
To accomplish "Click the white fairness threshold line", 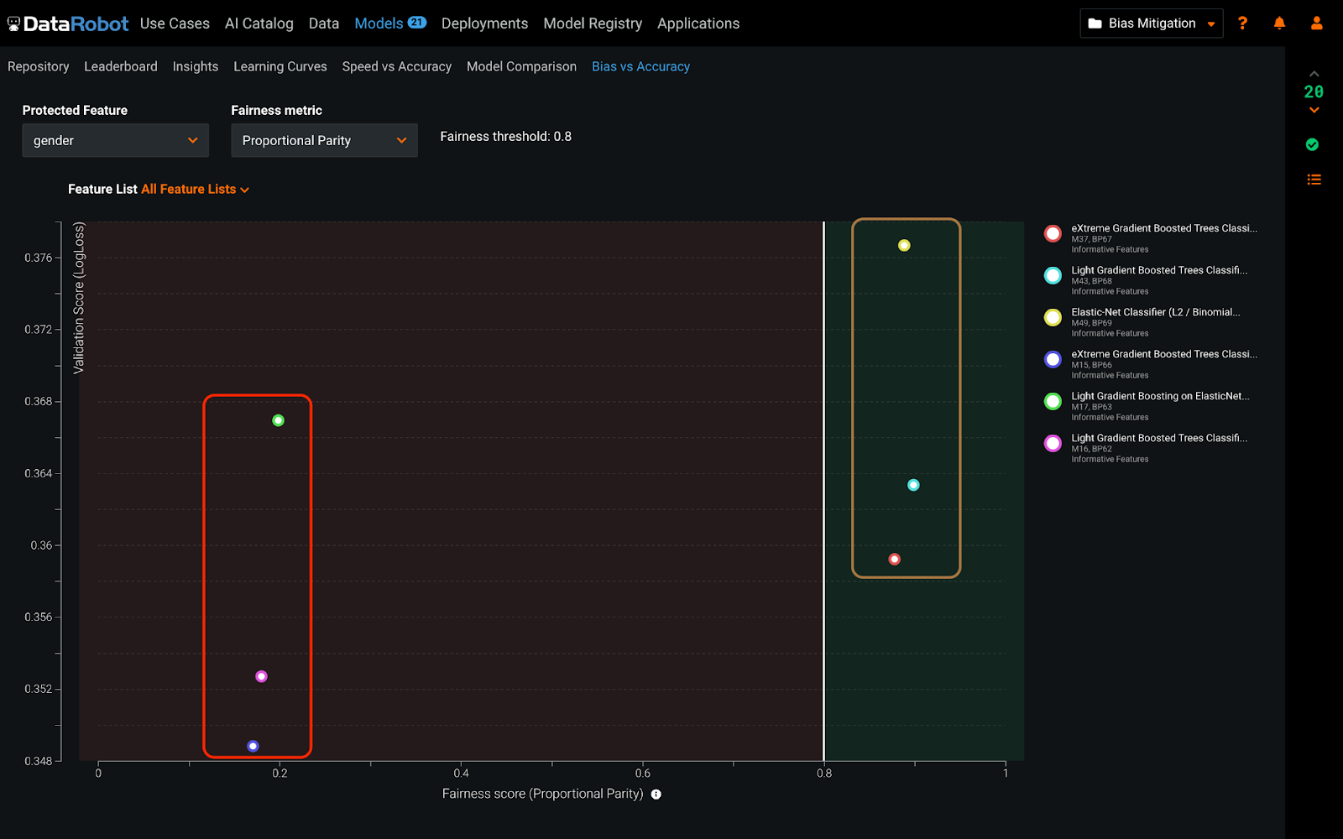I will tap(823, 491).
